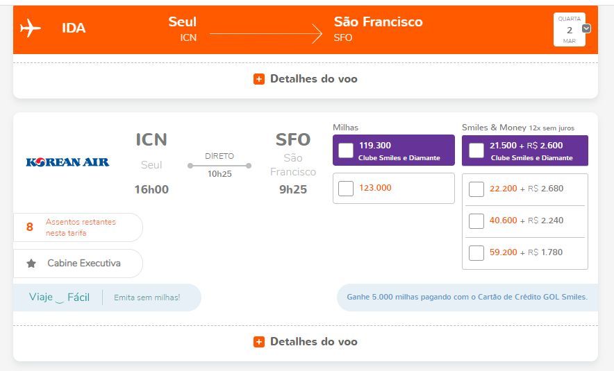This screenshot has height=371, width=614.
Task: Click the Viaje Fácil logo
Action: 59,297
